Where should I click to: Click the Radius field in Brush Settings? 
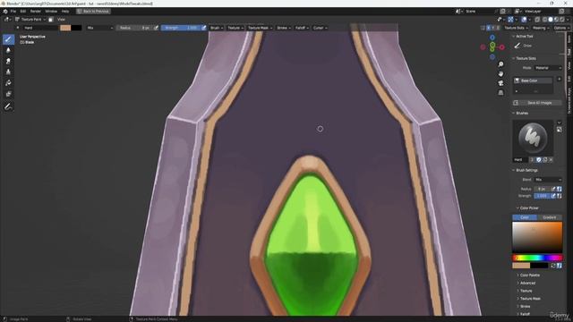tap(542, 189)
